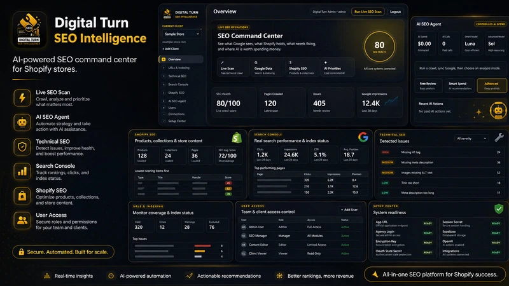The image size is (509, 286).
Task: Click the Shopify SEO quick action card
Action: click(x=302, y=67)
